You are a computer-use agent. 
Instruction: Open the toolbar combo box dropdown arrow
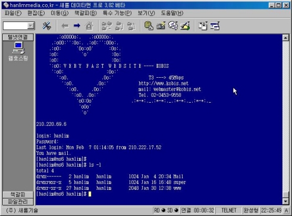coord(31,26)
